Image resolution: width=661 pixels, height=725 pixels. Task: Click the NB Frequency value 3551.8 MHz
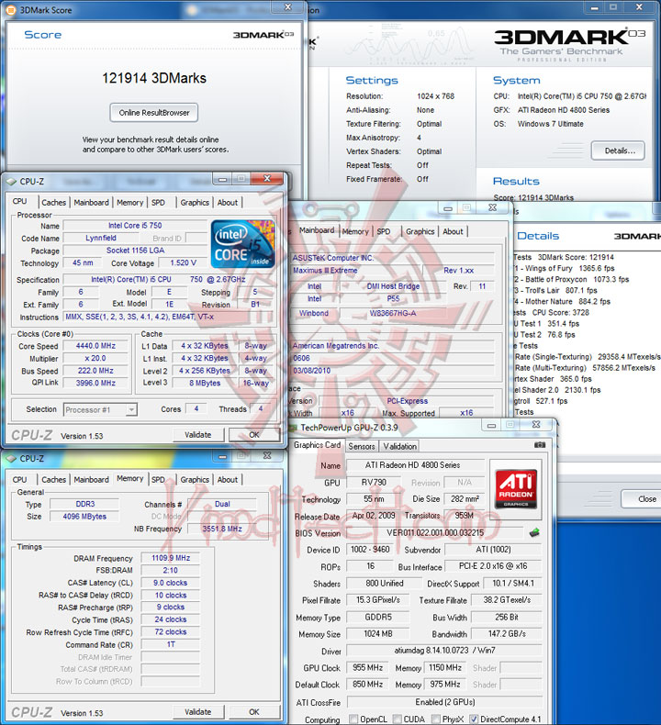tap(222, 529)
